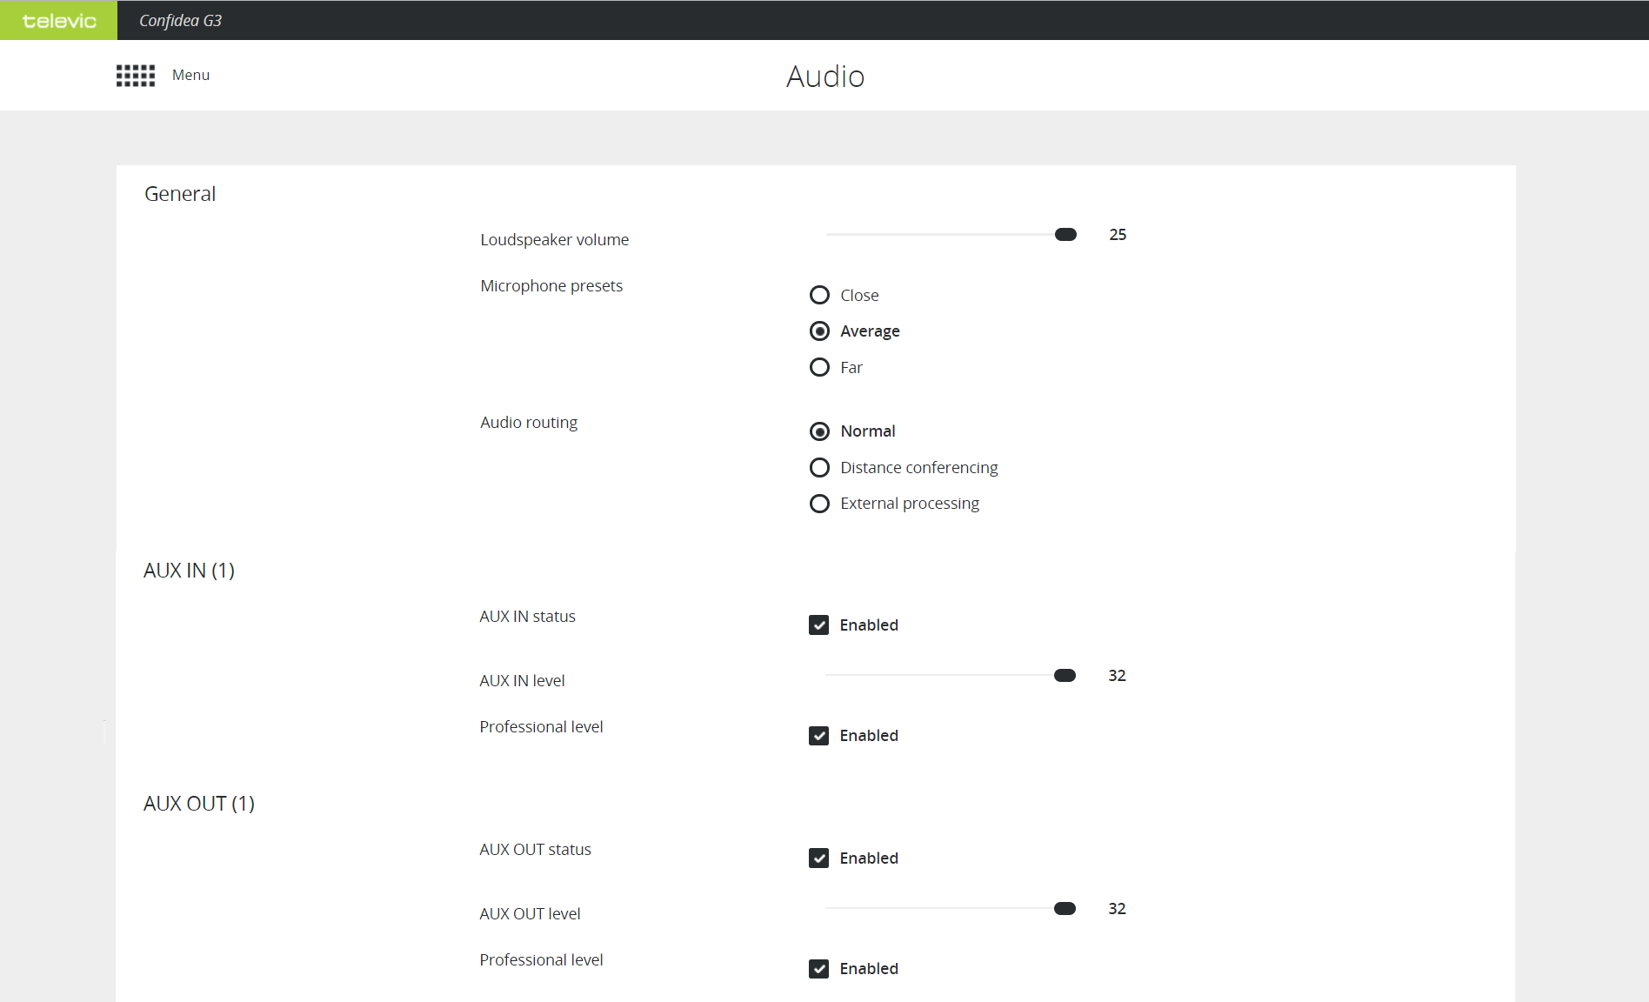Disable the AUX IN status checkbox
This screenshot has height=1002, width=1649.
[818, 625]
